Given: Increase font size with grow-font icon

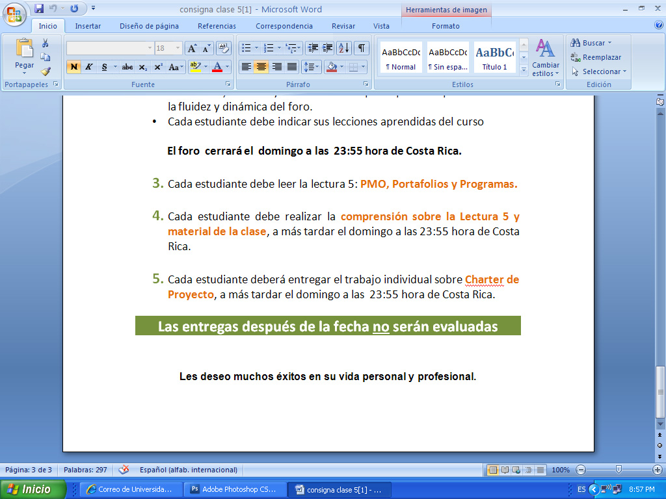Looking at the screenshot, I should pyautogui.click(x=192, y=48).
